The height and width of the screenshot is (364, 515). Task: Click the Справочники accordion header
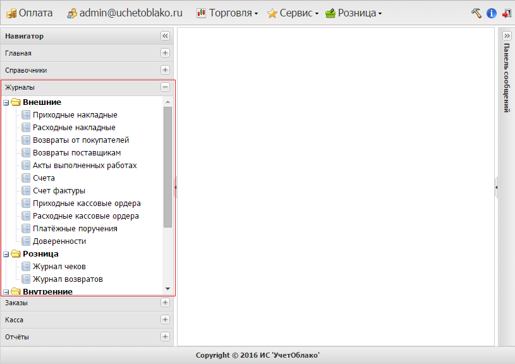click(x=87, y=70)
